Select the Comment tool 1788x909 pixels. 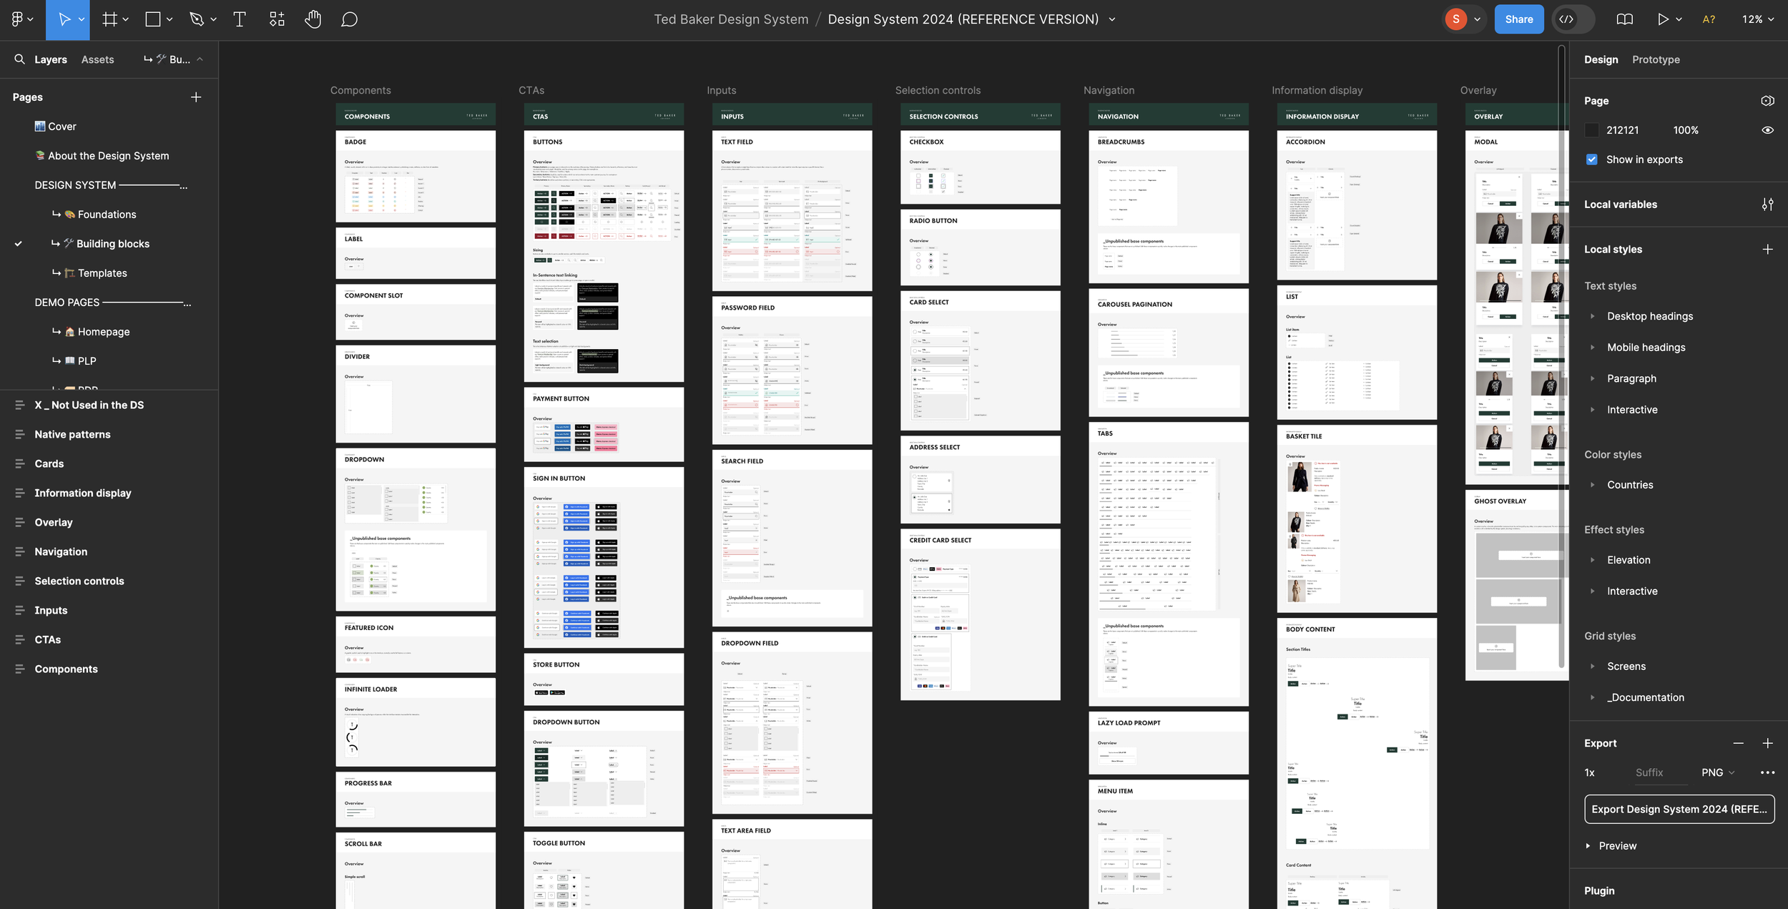(349, 19)
